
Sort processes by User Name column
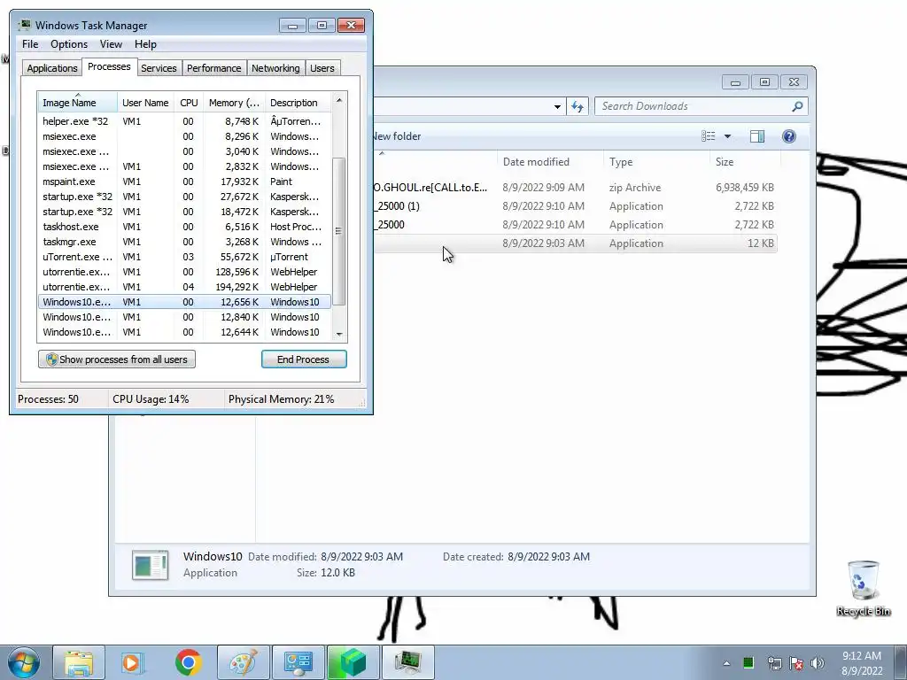(145, 103)
